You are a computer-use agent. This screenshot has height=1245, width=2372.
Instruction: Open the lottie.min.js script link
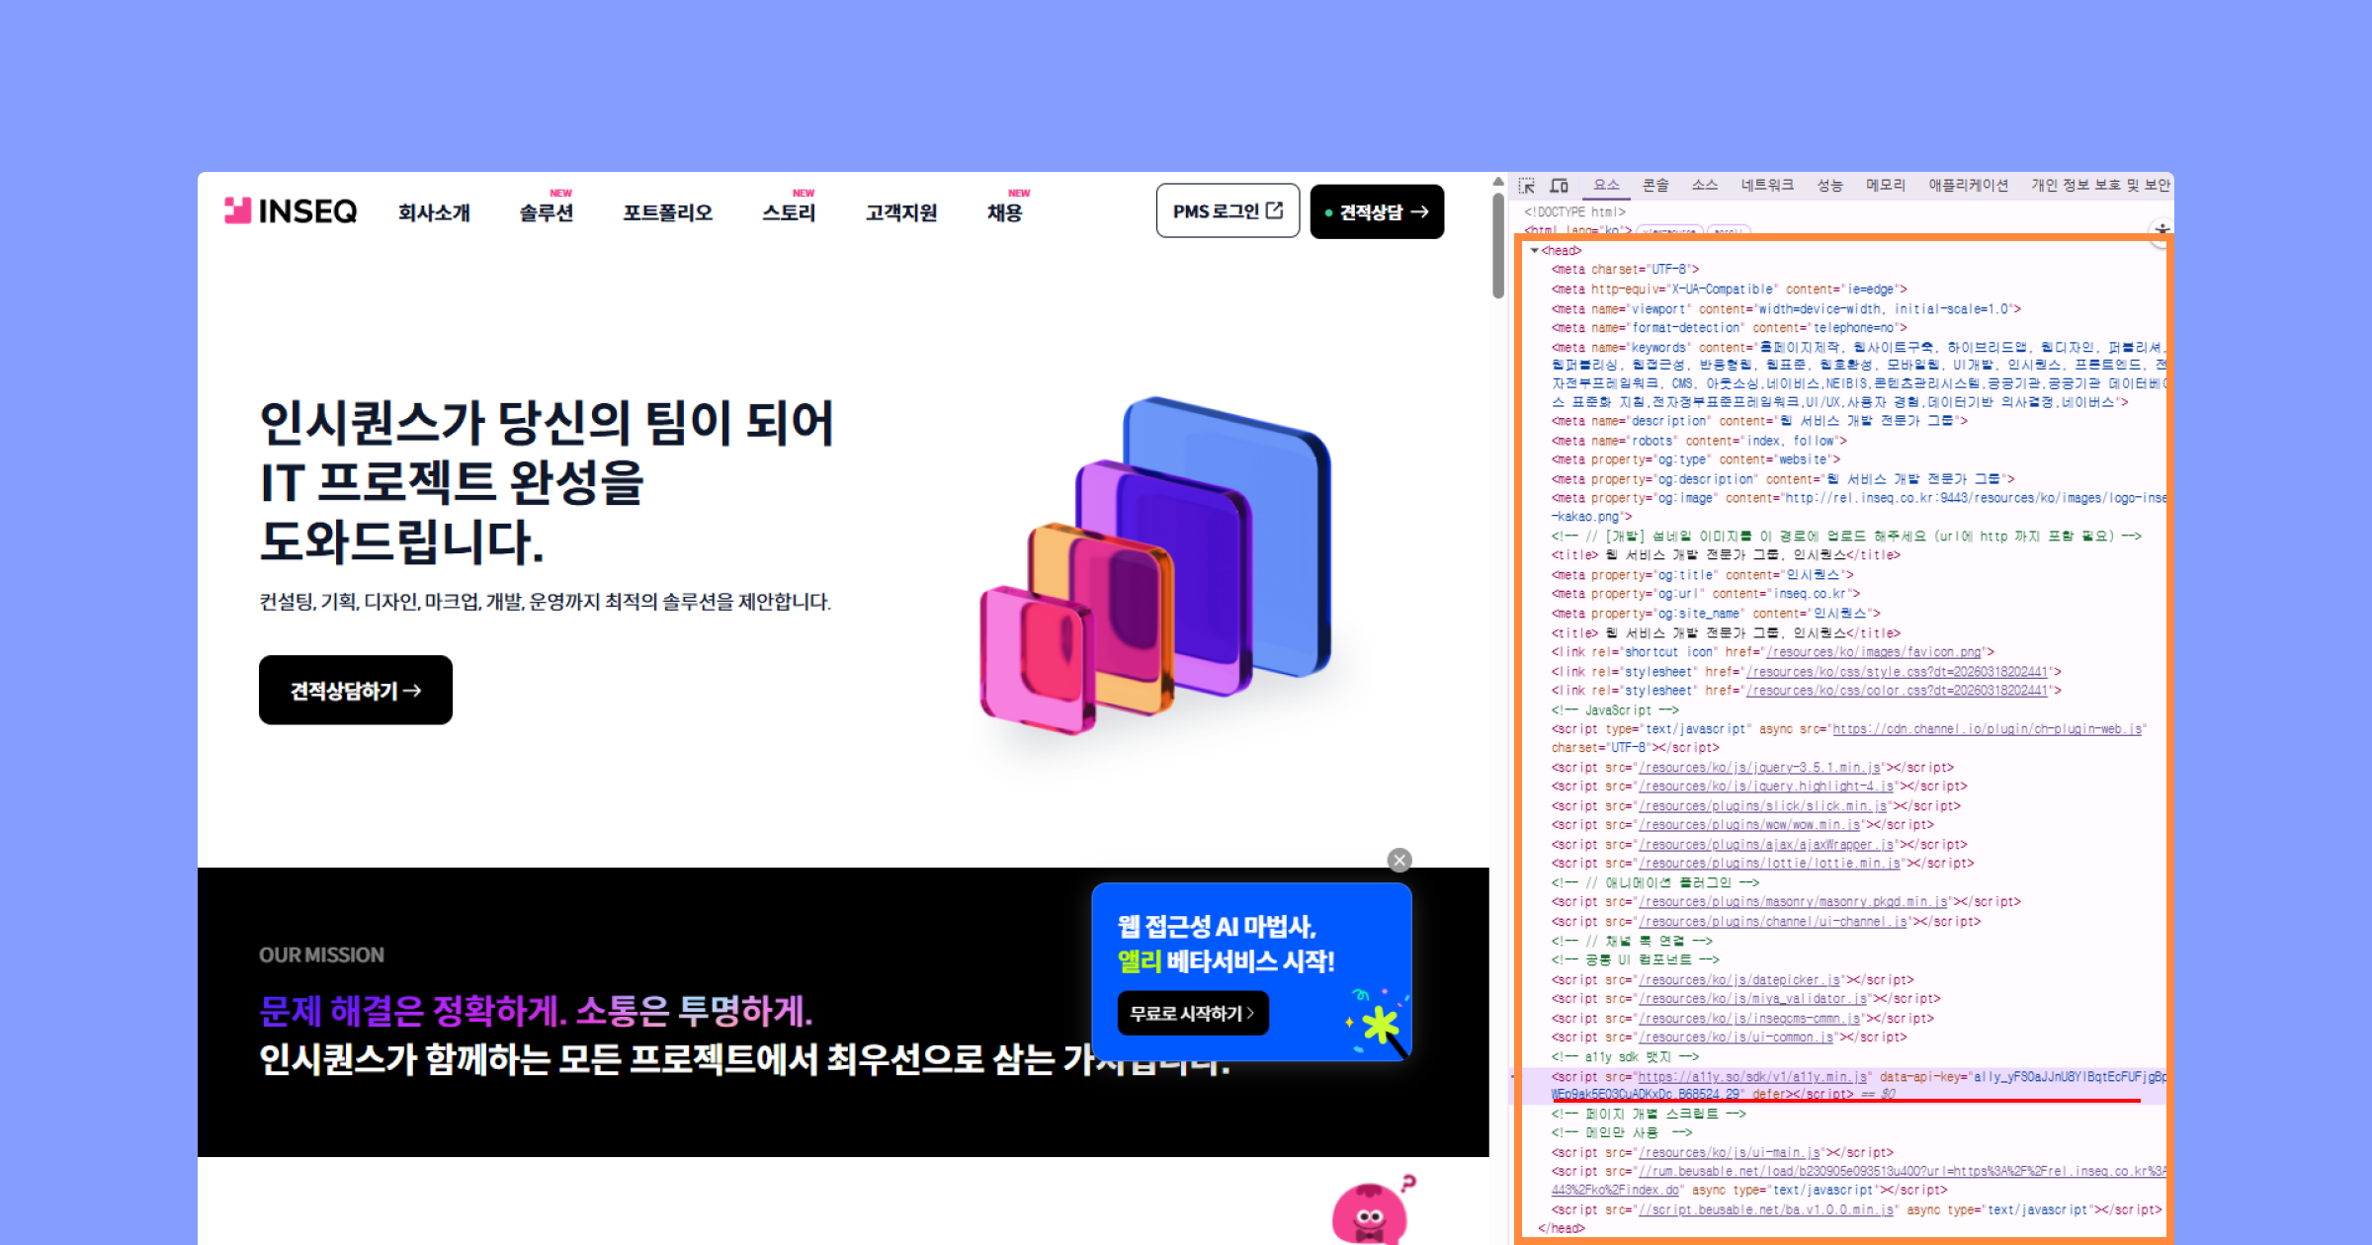pyautogui.click(x=1769, y=864)
